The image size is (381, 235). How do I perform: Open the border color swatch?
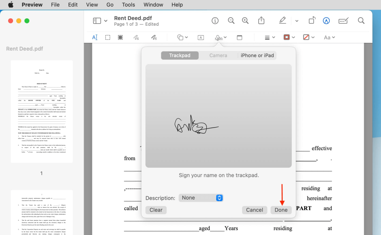289,37
